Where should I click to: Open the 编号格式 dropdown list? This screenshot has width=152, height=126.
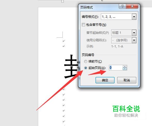(134, 17)
